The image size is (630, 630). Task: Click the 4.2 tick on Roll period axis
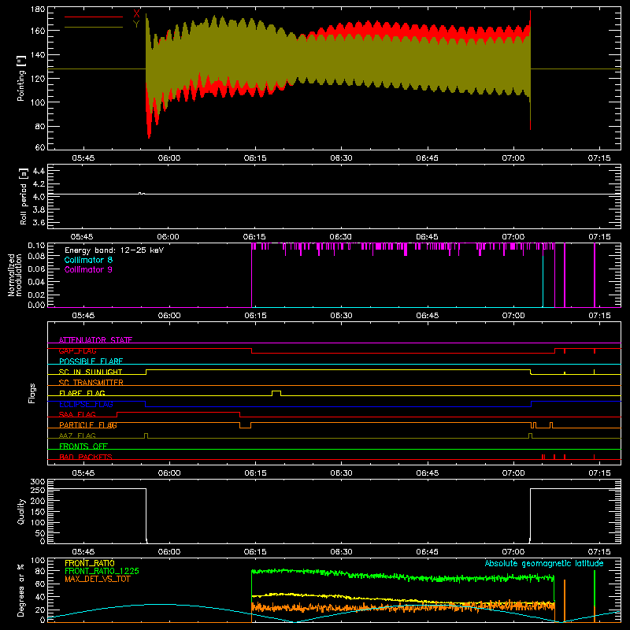click(39, 184)
